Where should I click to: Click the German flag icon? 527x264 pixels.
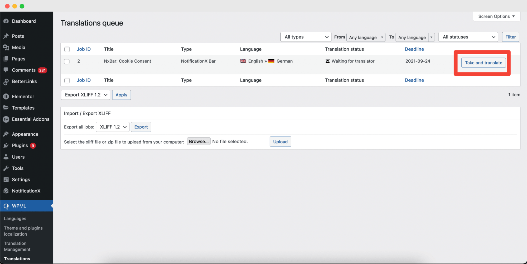pyautogui.click(x=271, y=61)
